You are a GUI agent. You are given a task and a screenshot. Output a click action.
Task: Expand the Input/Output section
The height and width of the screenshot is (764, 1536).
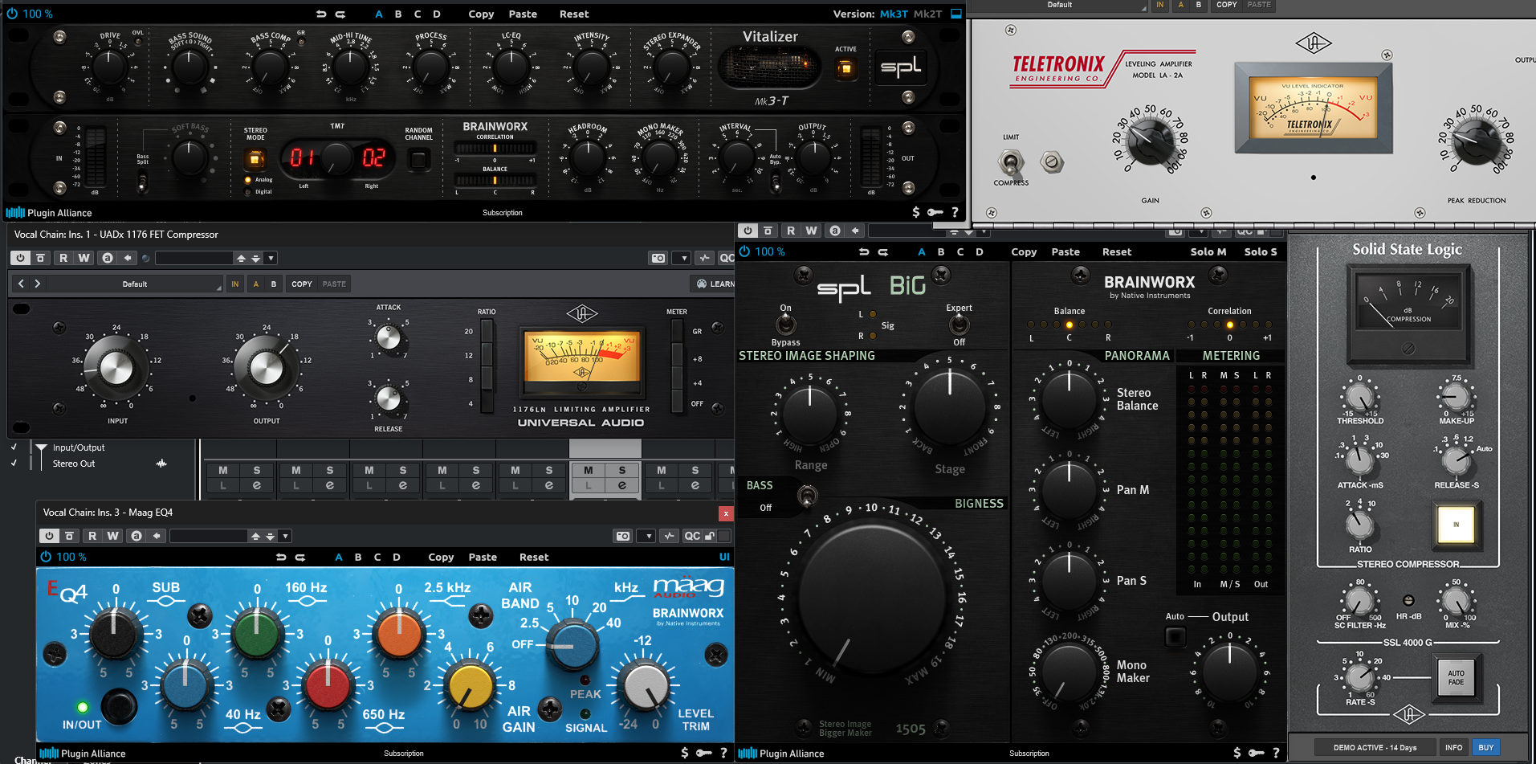pos(42,447)
